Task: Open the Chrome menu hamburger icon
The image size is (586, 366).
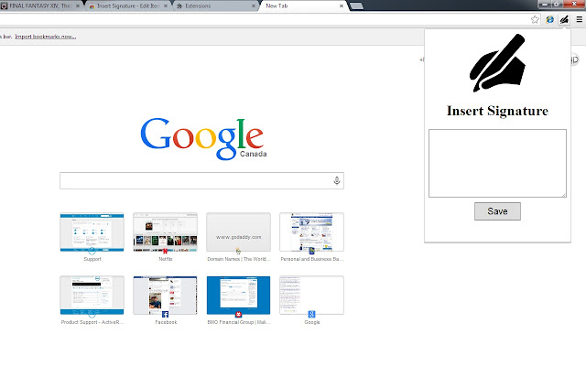Action: point(580,19)
